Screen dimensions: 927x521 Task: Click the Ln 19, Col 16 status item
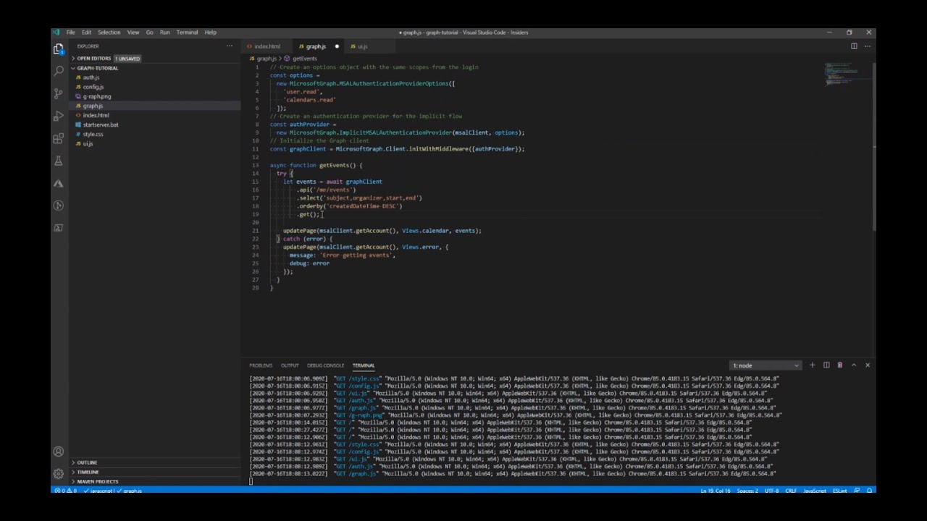coord(716,491)
